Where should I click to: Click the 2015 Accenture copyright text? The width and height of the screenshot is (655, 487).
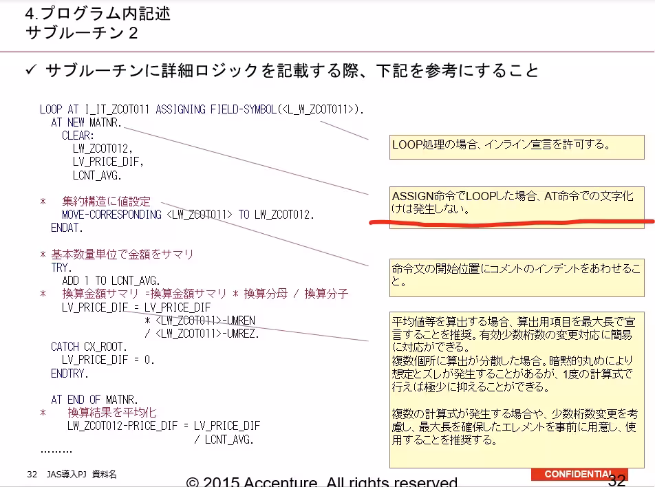pos(322,481)
